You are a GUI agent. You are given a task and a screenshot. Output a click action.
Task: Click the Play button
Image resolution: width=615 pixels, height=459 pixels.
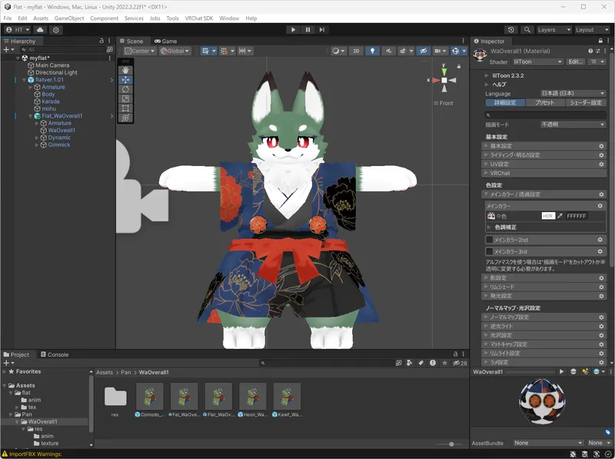(293, 30)
